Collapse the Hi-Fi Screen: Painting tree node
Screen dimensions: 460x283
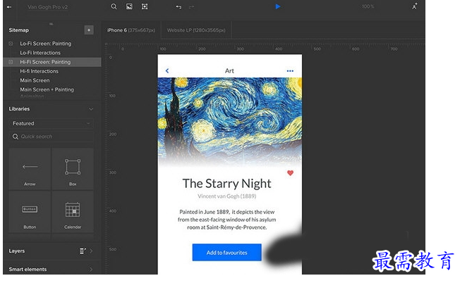pos(11,62)
